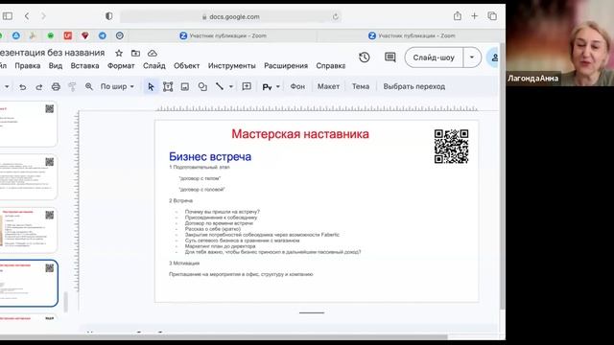Open the new slide dropdown arrow at toolbar start
This screenshot has width=614, height=345.
(x=7, y=87)
